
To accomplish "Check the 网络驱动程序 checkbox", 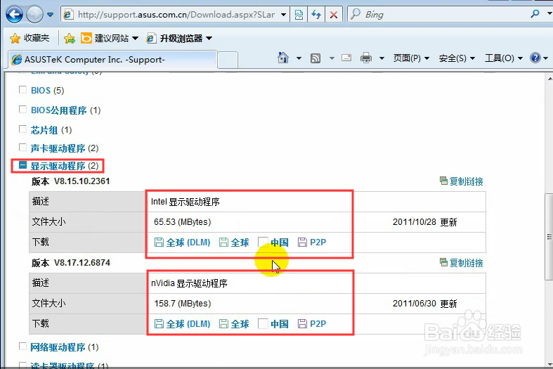I will [22, 346].
